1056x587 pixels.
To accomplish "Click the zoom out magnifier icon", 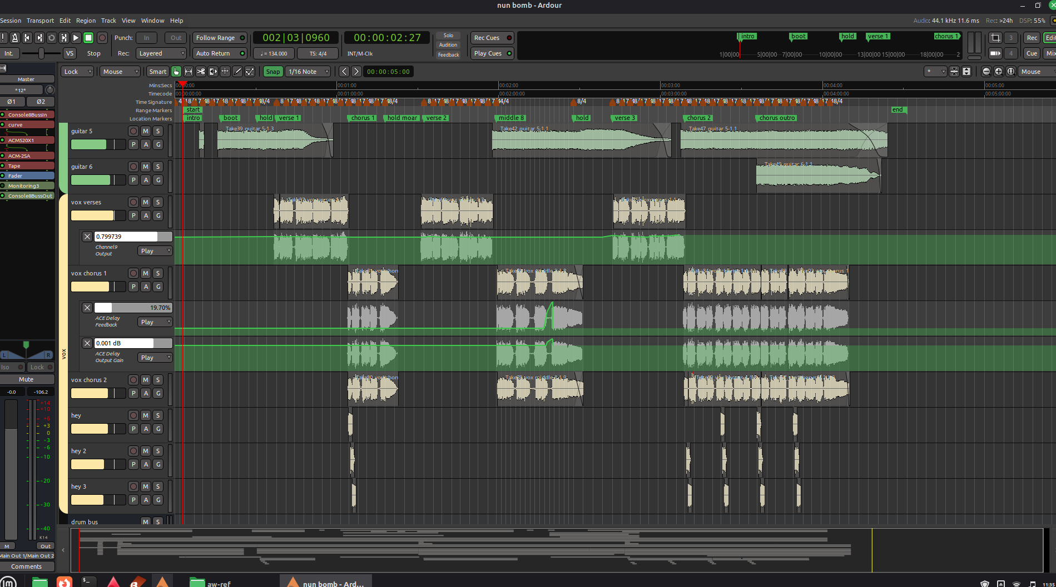I will pos(986,72).
